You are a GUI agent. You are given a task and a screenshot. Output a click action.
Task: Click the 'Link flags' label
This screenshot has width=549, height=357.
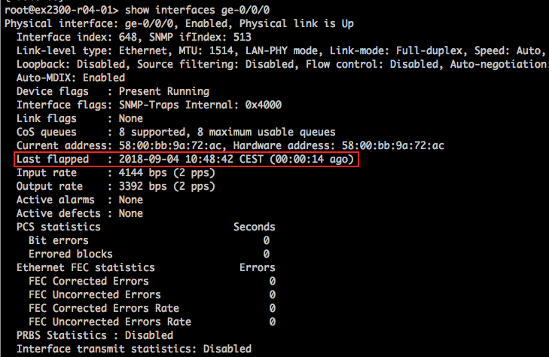pyautogui.click(x=47, y=118)
